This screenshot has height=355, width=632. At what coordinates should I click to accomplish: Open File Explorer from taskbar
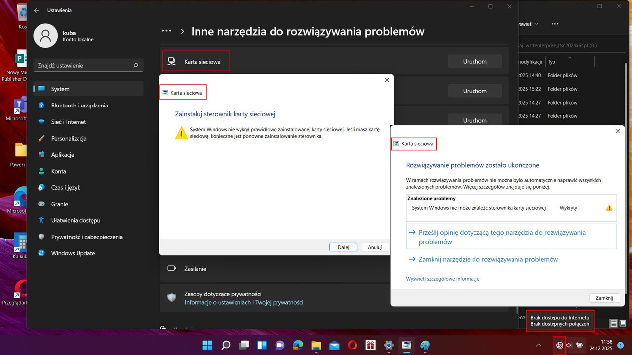coord(316,345)
